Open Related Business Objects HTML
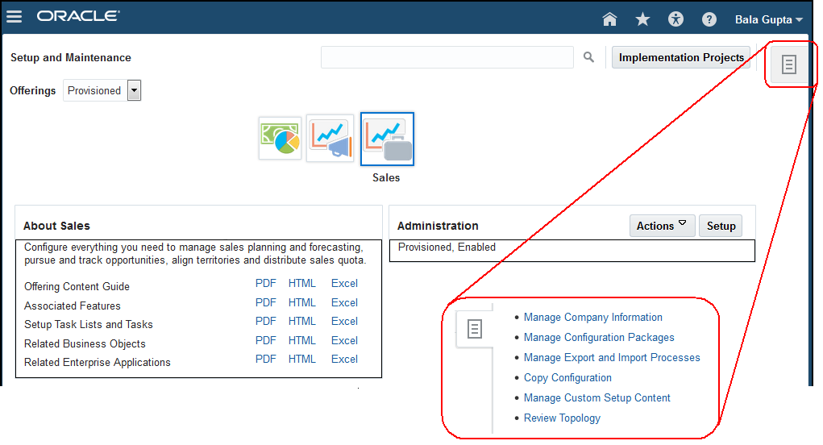 301,340
